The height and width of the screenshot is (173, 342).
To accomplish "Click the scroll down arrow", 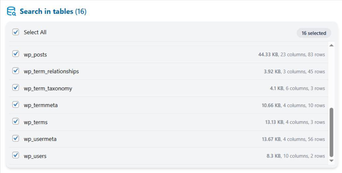I will coord(331,161).
